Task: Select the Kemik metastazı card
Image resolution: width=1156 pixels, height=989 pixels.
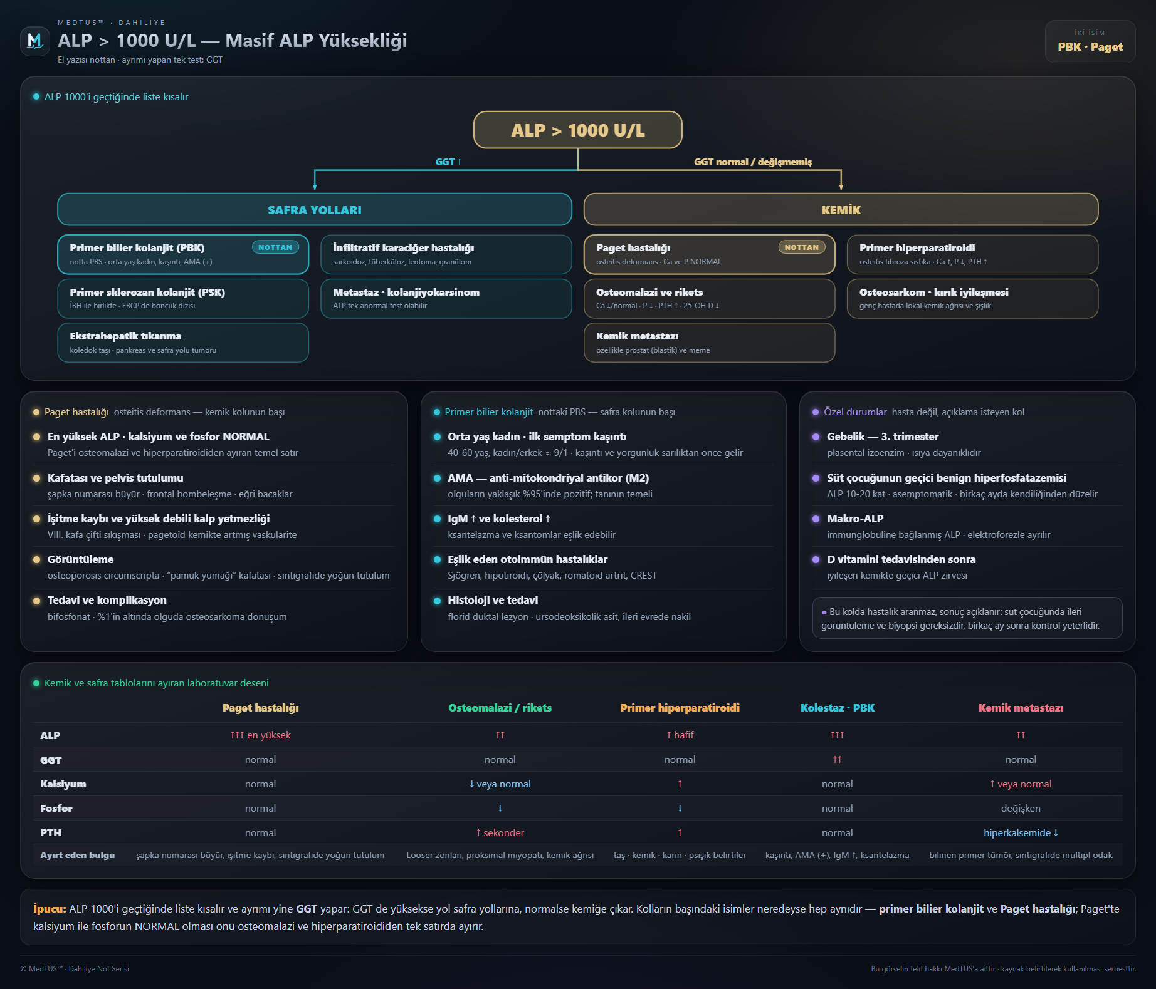Action: point(710,343)
